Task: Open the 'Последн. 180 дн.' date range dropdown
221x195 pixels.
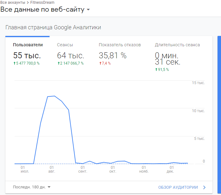Action: (x=32, y=187)
